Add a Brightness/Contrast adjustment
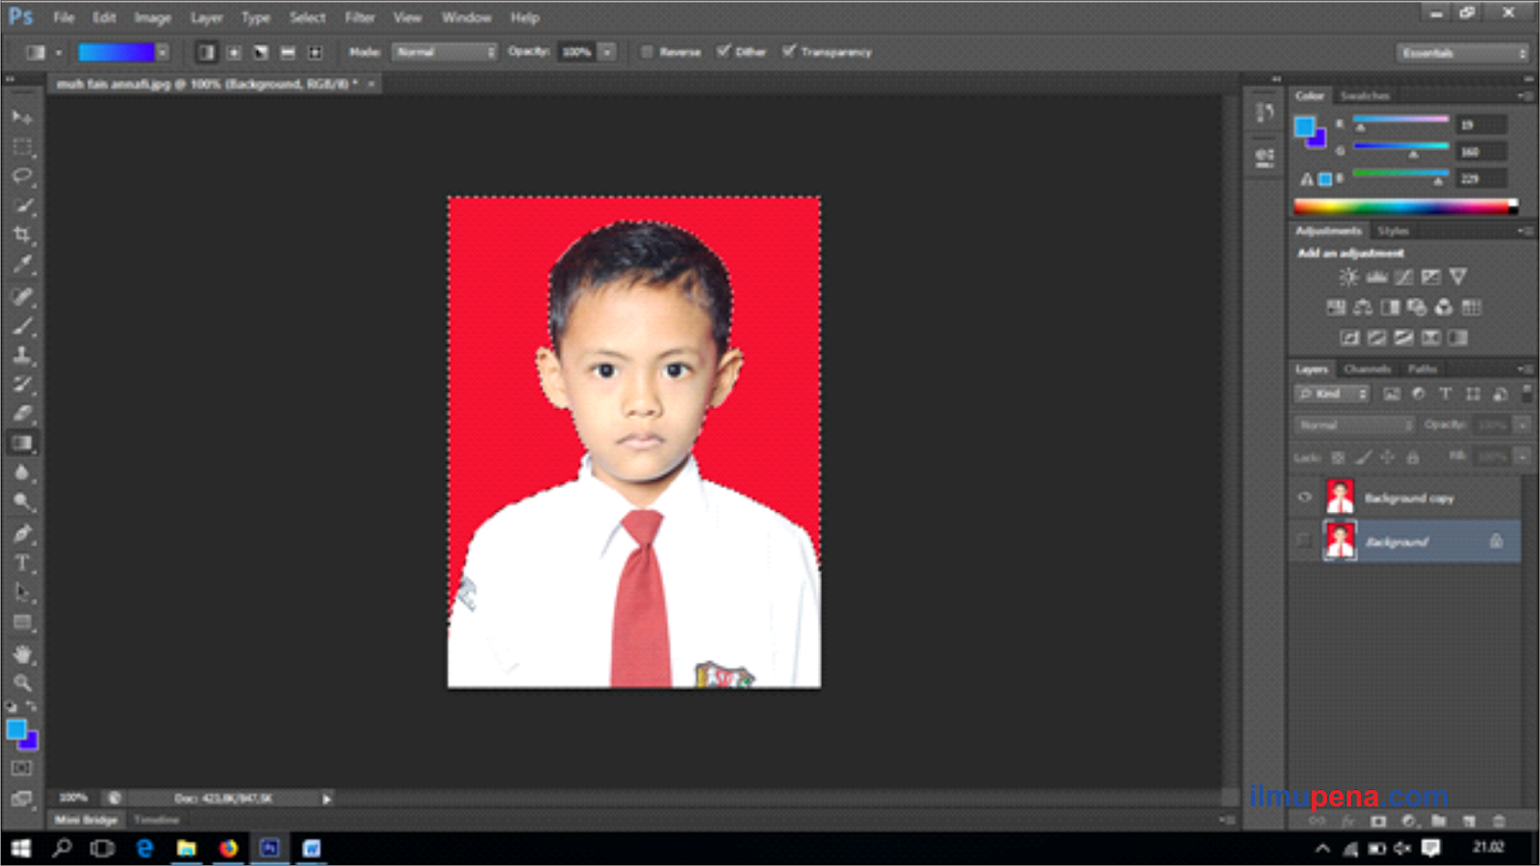This screenshot has width=1540, height=866. pyautogui.click(x=1349, y=277)
